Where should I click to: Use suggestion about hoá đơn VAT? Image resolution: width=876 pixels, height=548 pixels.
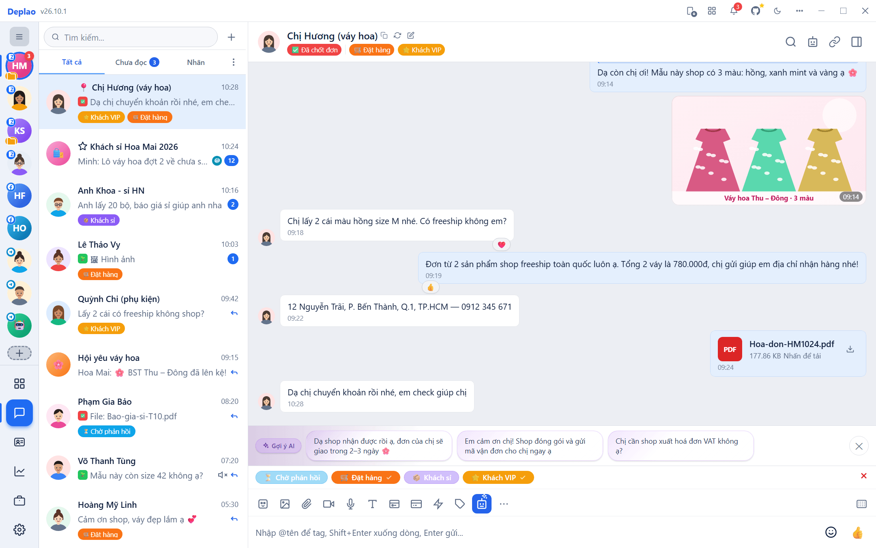pos(681,446)
